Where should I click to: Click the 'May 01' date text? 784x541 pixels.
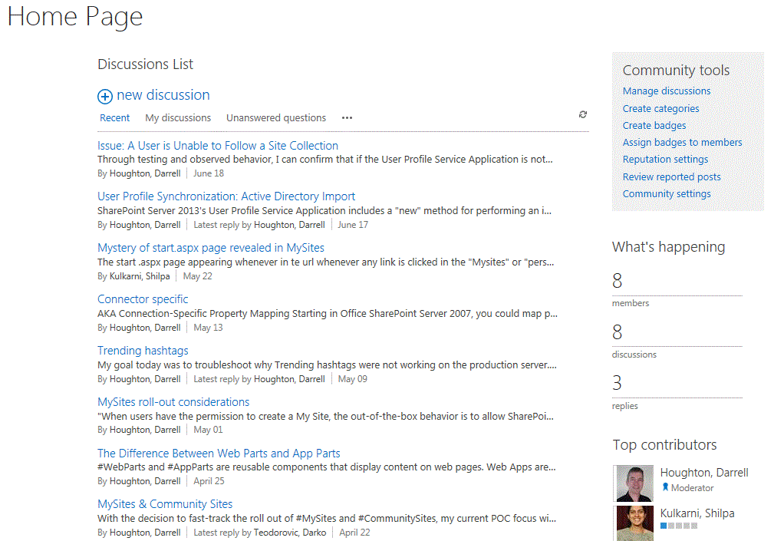208,430
